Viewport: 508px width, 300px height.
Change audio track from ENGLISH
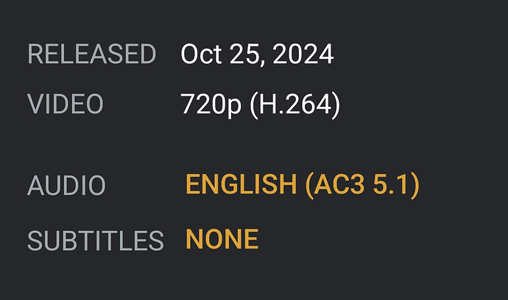click(x=241, y=185)
